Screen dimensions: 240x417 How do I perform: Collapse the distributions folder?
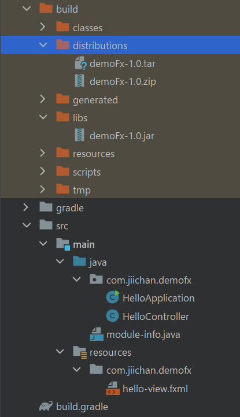[x=43, y=44]
